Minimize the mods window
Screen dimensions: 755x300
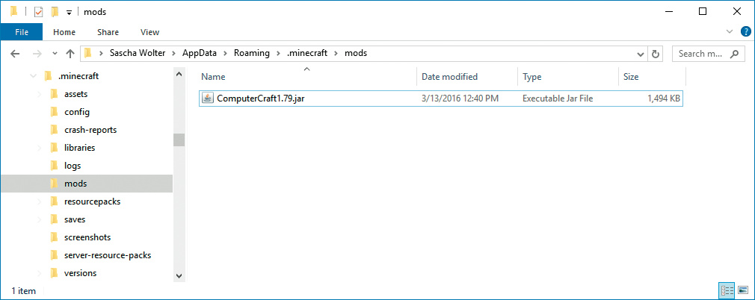click(669, 11)
